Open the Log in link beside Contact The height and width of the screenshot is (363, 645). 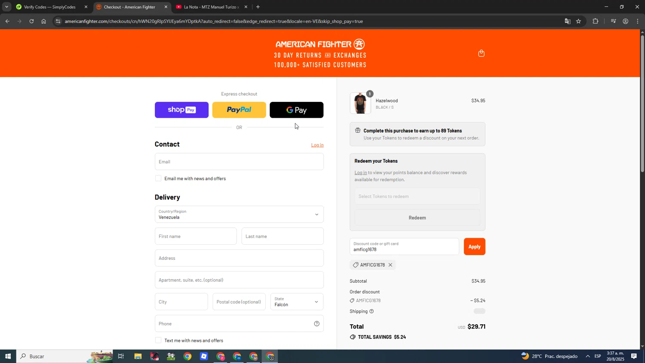point(317,145)
